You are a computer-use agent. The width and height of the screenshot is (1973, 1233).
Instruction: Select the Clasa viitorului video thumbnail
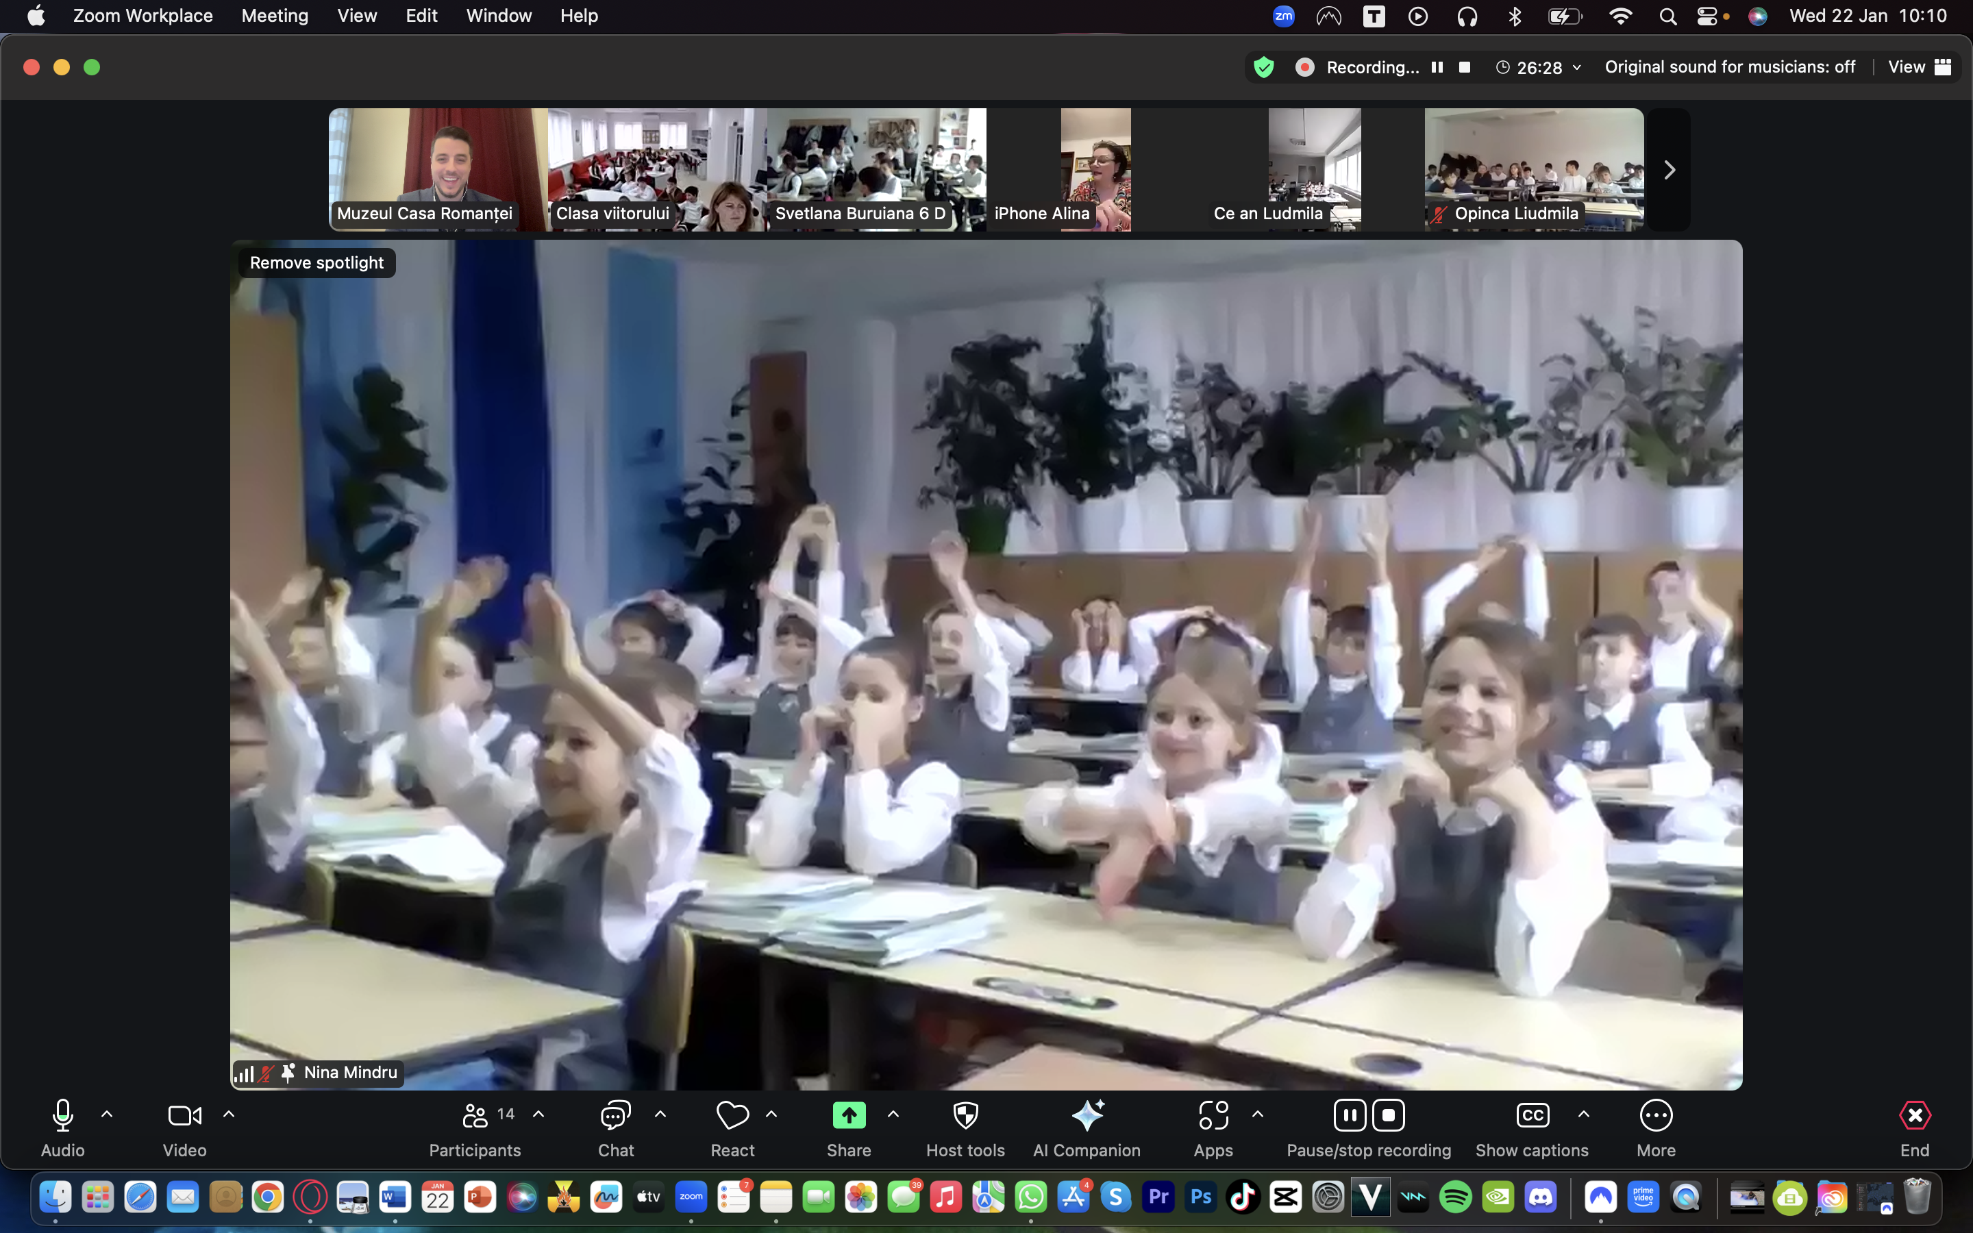[x=657, y=170]
